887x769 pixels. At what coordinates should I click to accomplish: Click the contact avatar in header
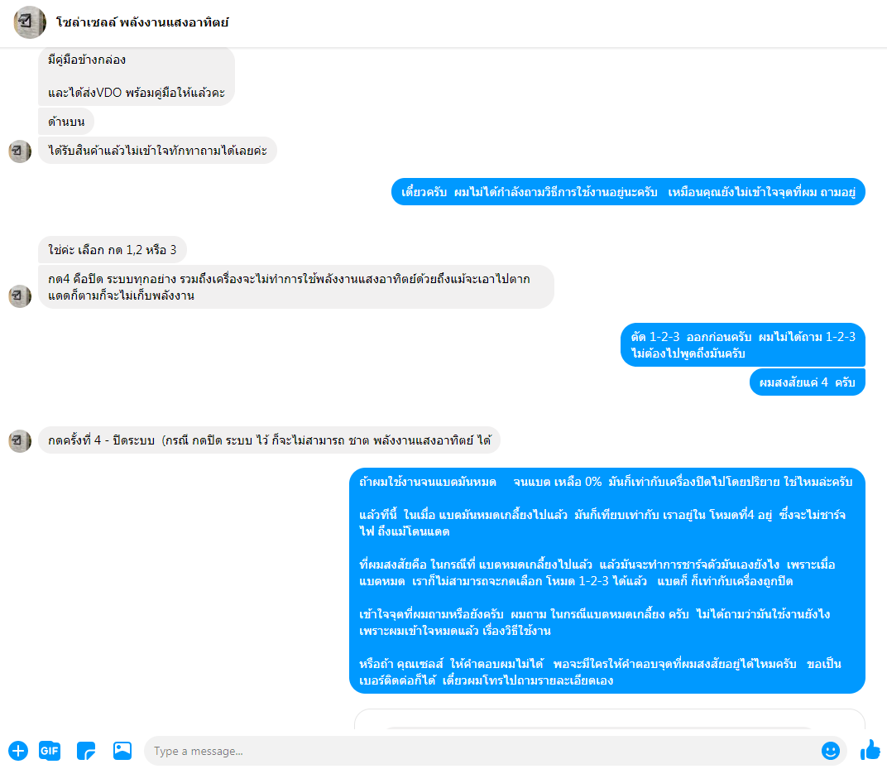pos(30,22)
